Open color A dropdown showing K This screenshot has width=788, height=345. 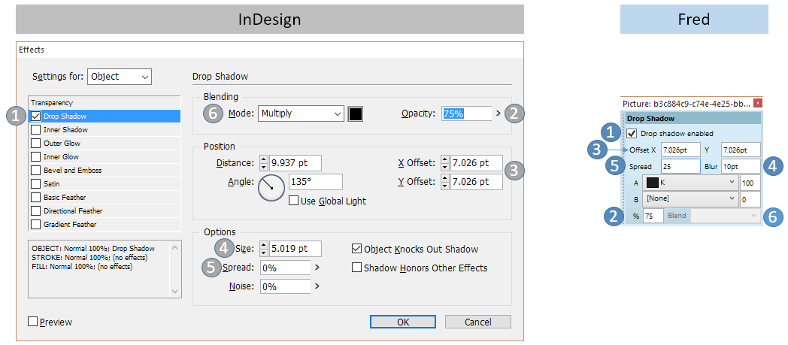[689, 183]
